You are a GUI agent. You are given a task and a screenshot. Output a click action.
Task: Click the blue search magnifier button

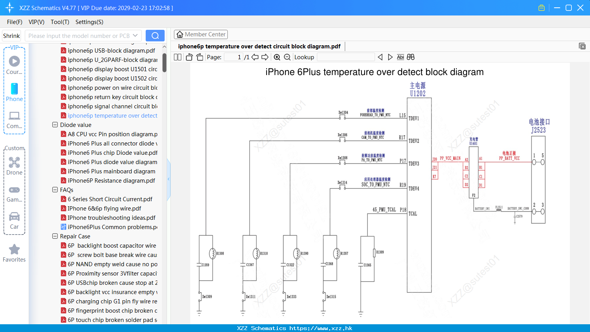155,36
